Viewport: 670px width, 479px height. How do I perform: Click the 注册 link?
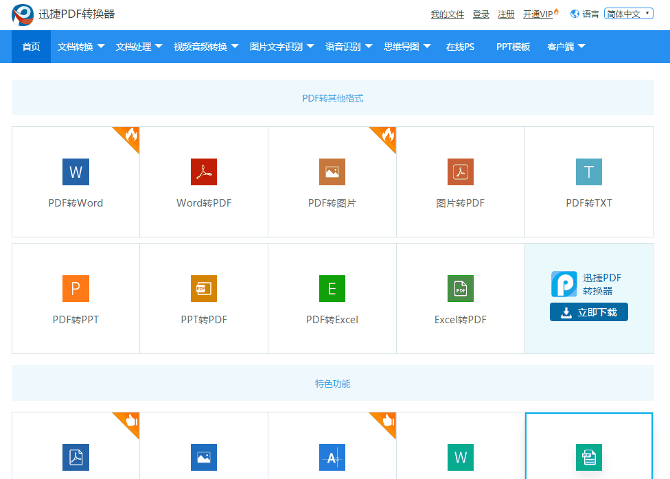(x=507, y=14)
